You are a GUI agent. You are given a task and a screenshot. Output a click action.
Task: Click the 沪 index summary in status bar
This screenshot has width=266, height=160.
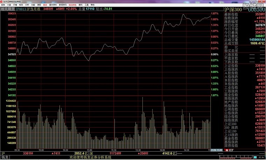pos(3,153)
